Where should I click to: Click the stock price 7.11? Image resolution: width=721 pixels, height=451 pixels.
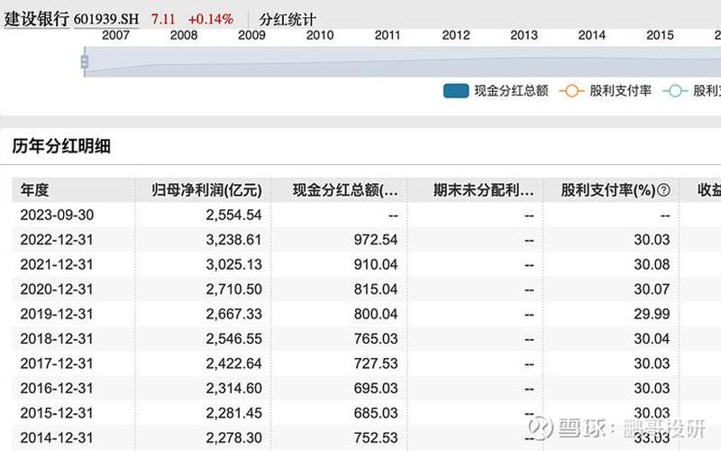[163, 19]
